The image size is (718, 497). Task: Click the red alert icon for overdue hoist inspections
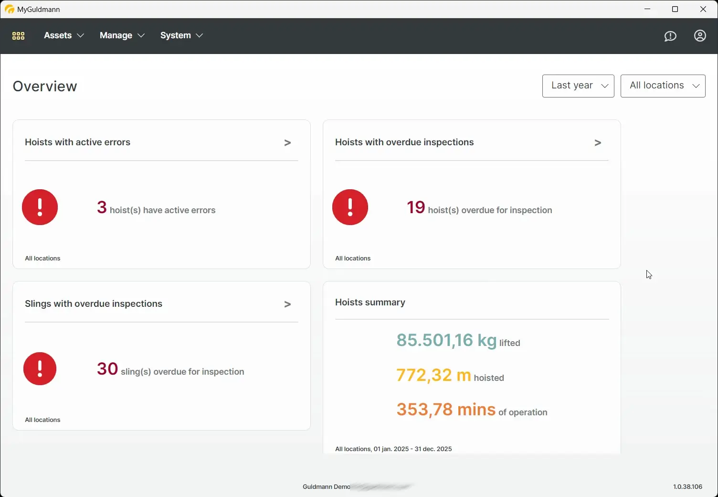[x=350, y=207]
